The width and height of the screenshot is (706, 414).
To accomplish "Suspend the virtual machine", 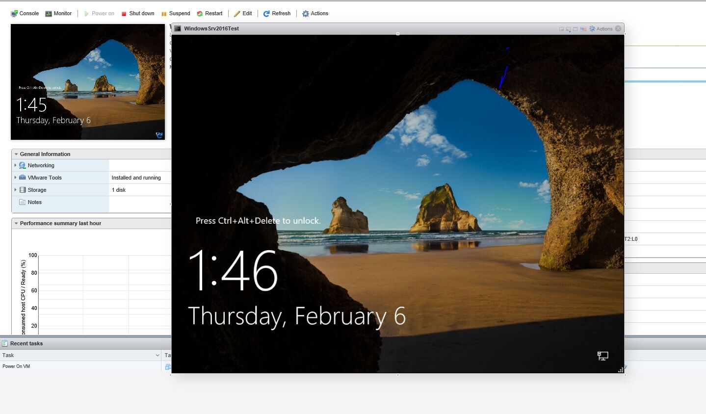I will point(176,14).
